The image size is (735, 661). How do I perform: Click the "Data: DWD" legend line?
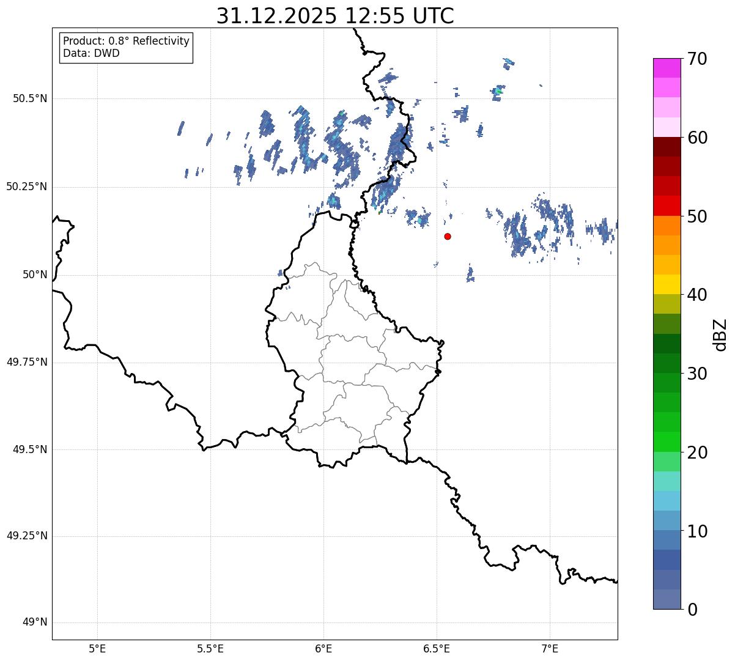(91, 53)
